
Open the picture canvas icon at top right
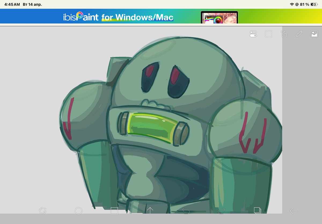(x=314, y=34)
